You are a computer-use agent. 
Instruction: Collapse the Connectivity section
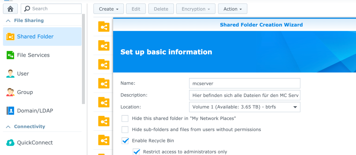(8, 126)
